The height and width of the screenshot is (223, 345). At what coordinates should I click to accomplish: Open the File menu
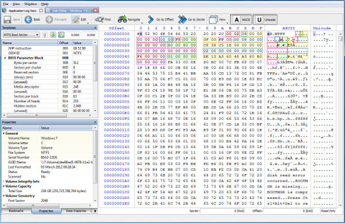[6, 4]
